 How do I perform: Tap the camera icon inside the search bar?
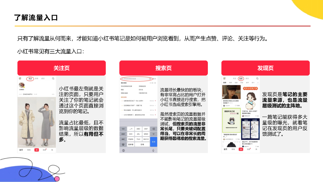[x=150, y=79]
